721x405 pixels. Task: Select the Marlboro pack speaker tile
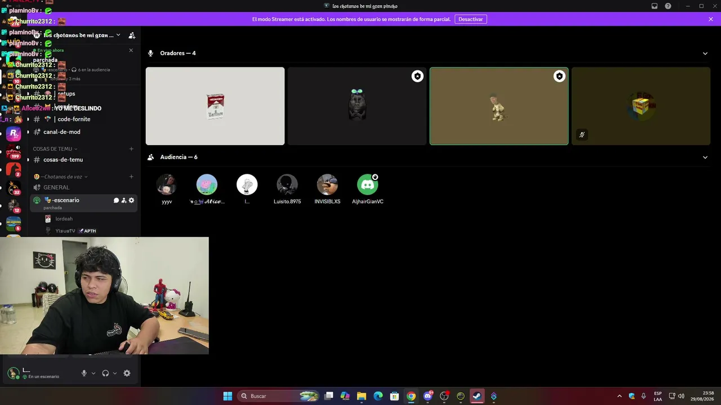tap(215, 106)
